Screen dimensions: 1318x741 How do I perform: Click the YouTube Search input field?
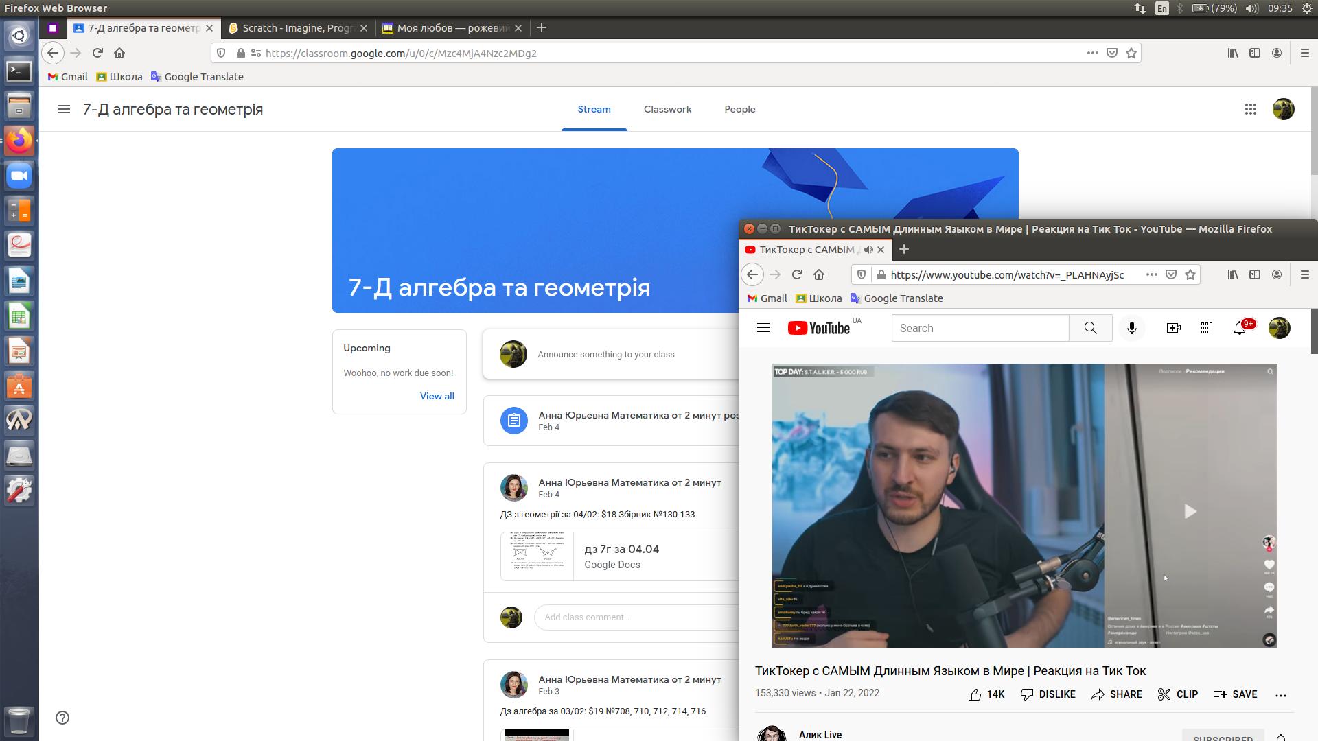click(980, 328)
